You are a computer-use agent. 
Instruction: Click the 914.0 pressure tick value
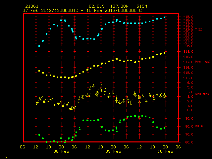pyautogui.click(x=188, y=78)
